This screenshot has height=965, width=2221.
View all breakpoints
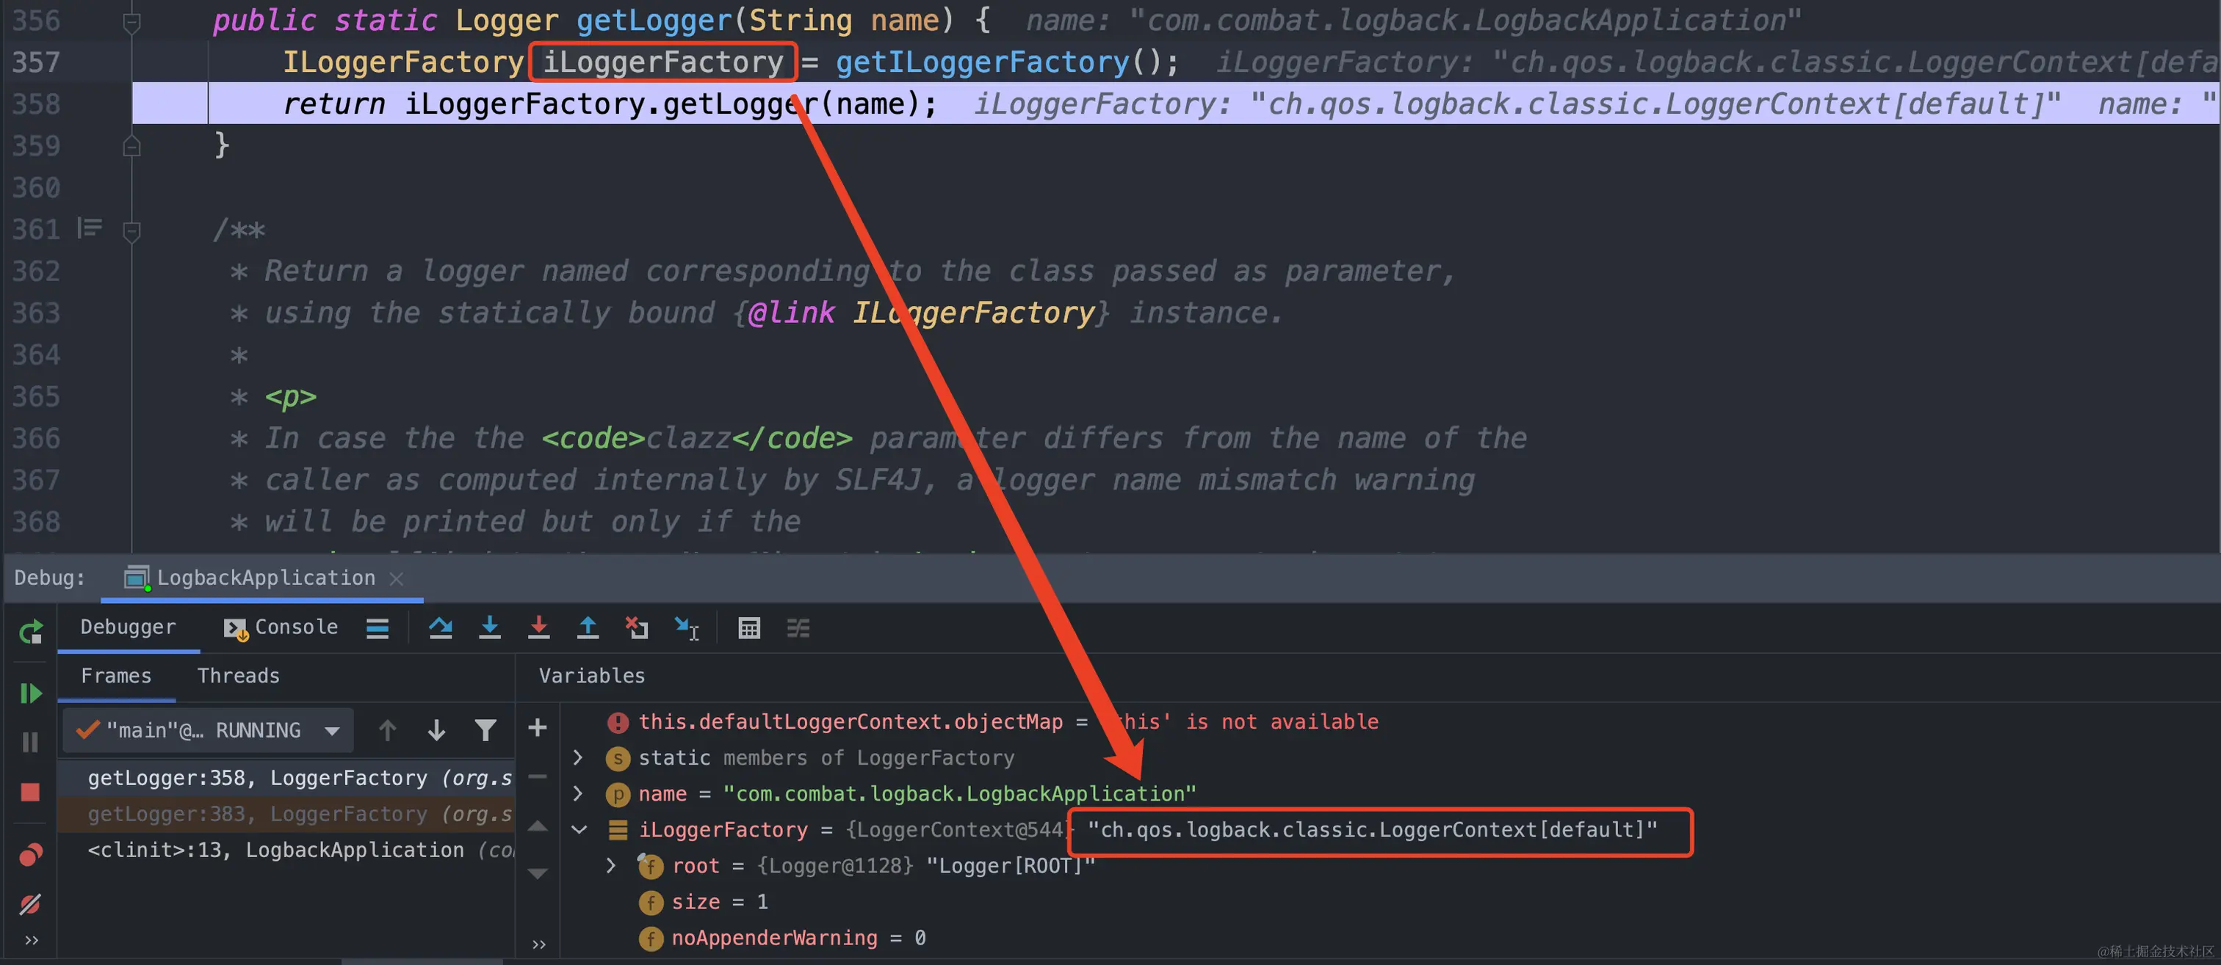coord(30,855)
